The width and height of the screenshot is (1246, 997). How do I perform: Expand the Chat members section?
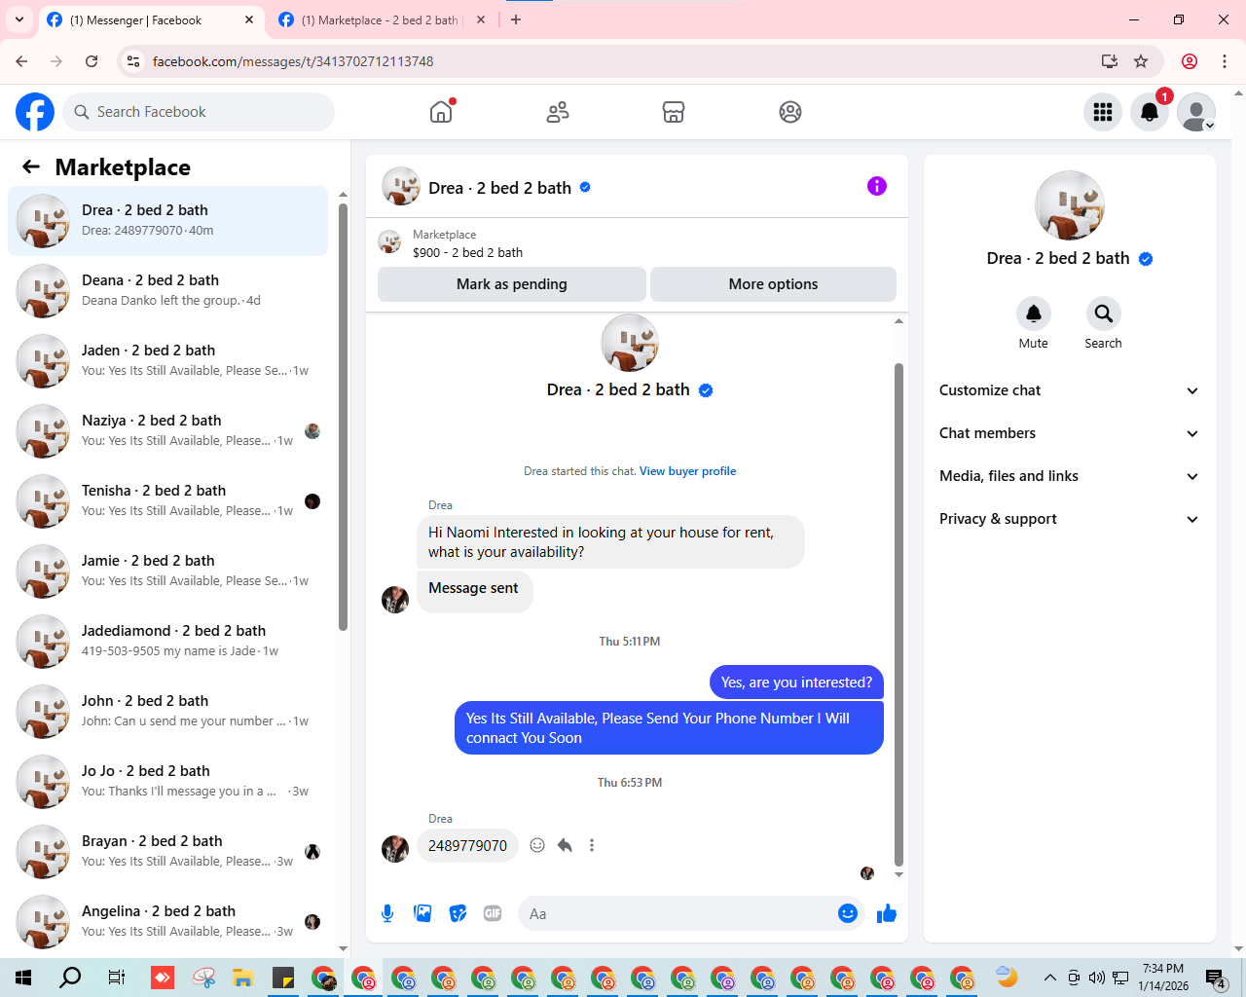coord(1069,433)
